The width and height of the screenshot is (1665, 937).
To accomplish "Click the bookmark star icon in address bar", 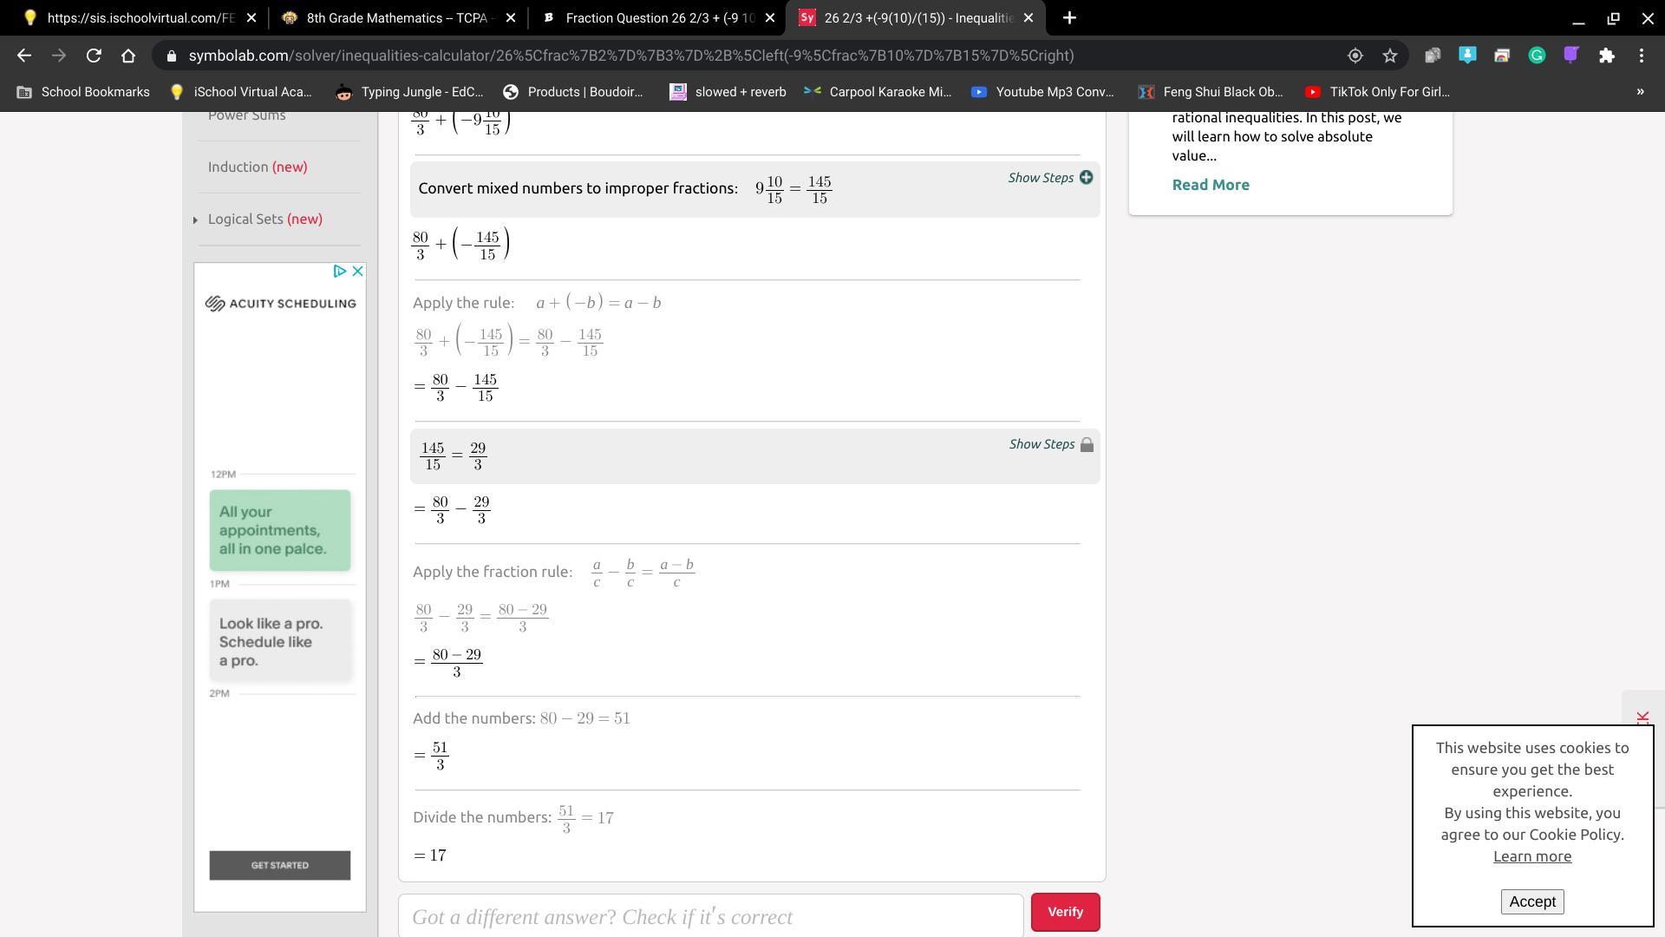I will (x=1390, y=56).
